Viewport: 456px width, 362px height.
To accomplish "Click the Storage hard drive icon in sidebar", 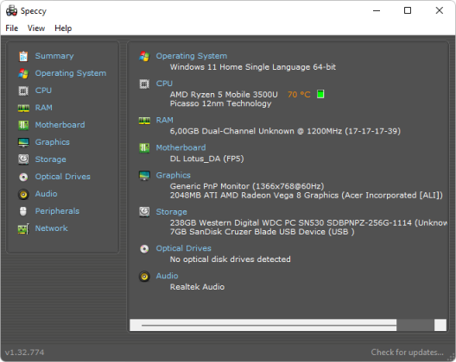I will coord(23,159).
